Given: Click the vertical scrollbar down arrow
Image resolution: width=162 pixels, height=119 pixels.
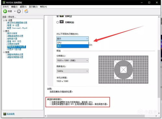Looking at the screenshot, I should (159, 113).
